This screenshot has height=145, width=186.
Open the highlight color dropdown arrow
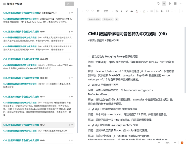148,11
